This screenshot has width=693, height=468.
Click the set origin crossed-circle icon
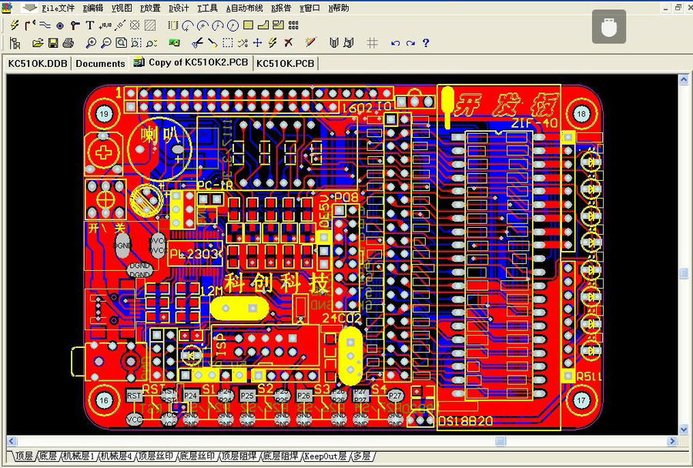tap(135, 25)
